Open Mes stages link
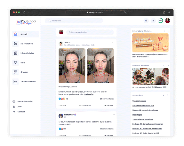 [137, 115]
